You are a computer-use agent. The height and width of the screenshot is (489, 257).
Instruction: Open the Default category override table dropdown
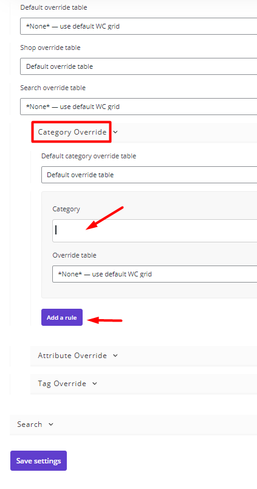tap(149, 175)
